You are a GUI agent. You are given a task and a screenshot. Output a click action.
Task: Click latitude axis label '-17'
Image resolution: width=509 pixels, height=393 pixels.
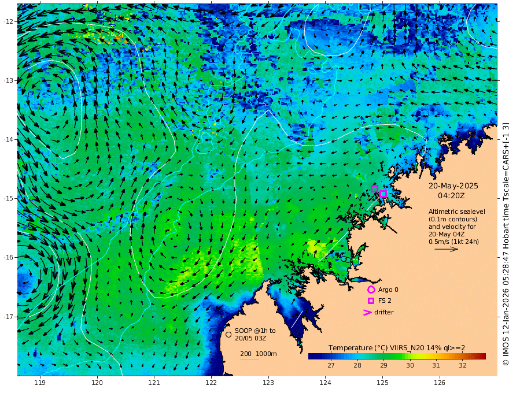pyautogui.click(x=8, y=317)
